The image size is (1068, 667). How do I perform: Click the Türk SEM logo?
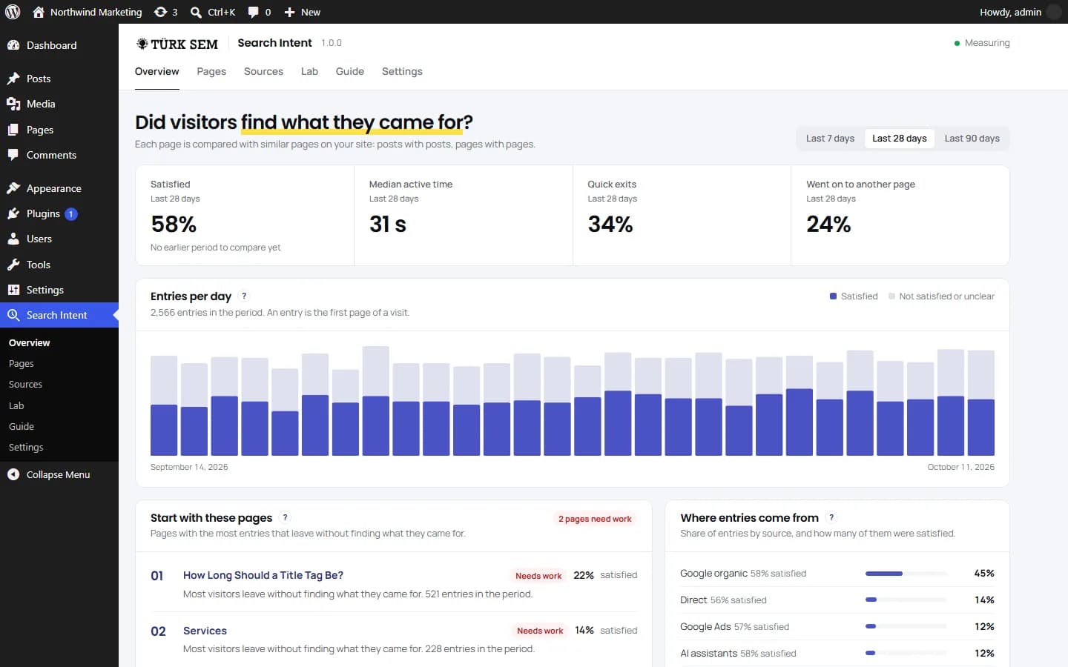click(177, 44)
